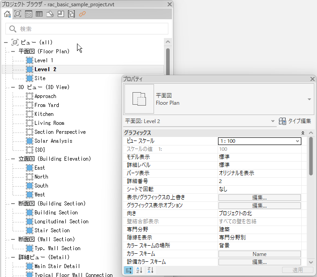Click the Site view icon
This screenshot has width=317, height=277.
tap(30, 78)
